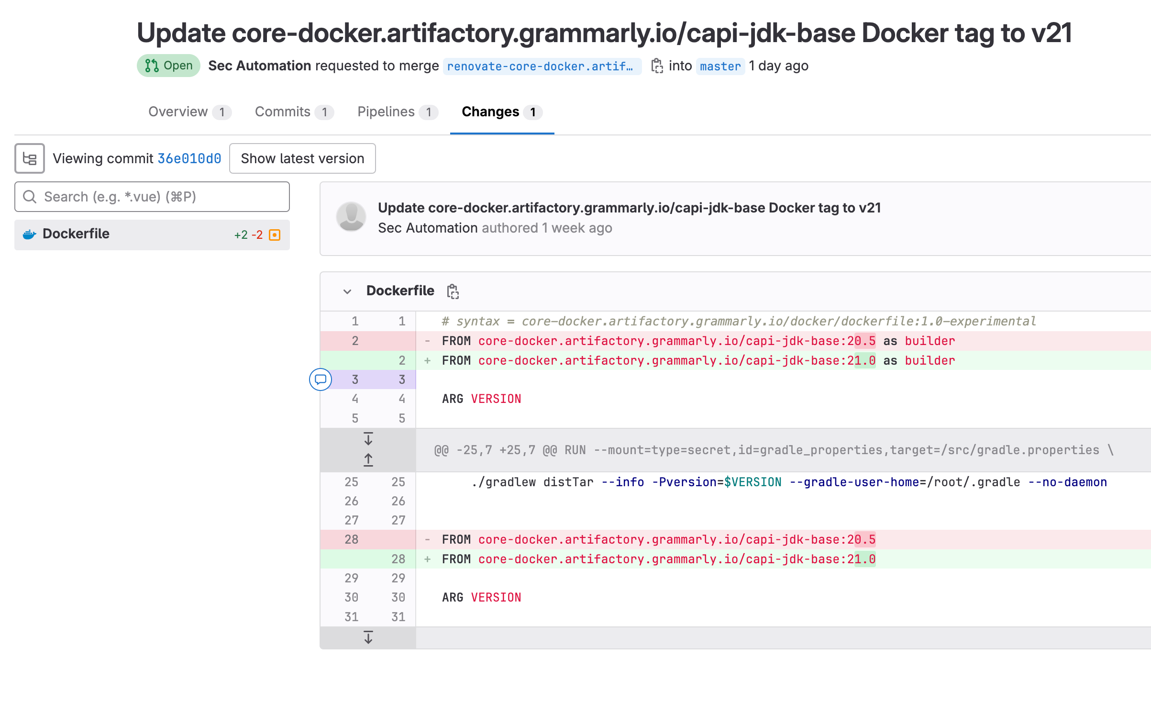Screen dimensions: 1151x714
Task: Select Dockerfile in the file list
Action: tap(77, 234)
